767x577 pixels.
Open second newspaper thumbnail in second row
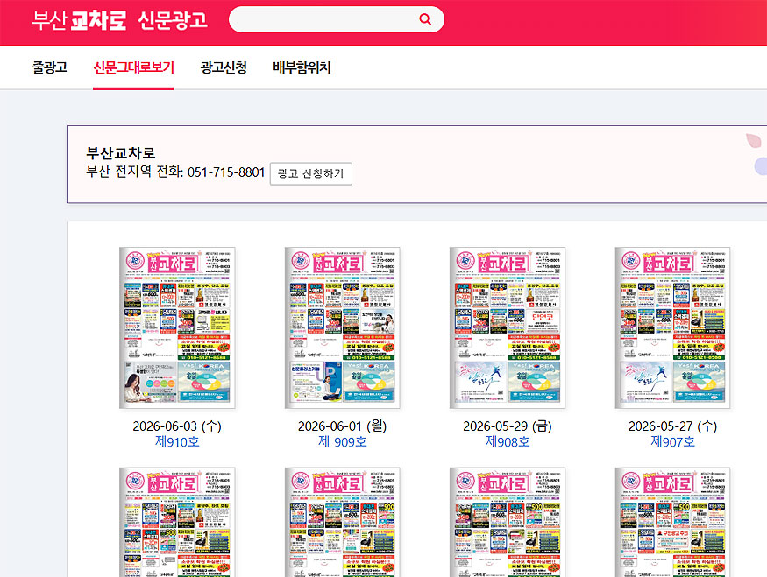point(343,522)
